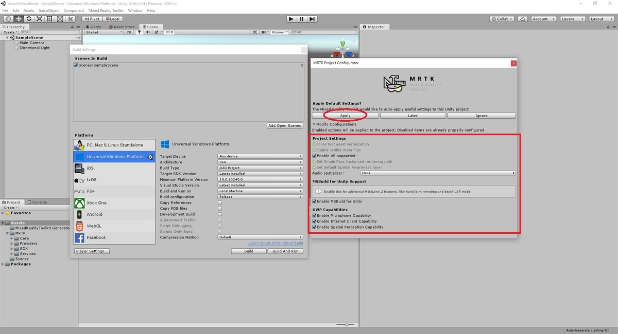Click Apply in MRTK Project Configurator
Viewport: 618px width, 334px height.
pos(346,116)
